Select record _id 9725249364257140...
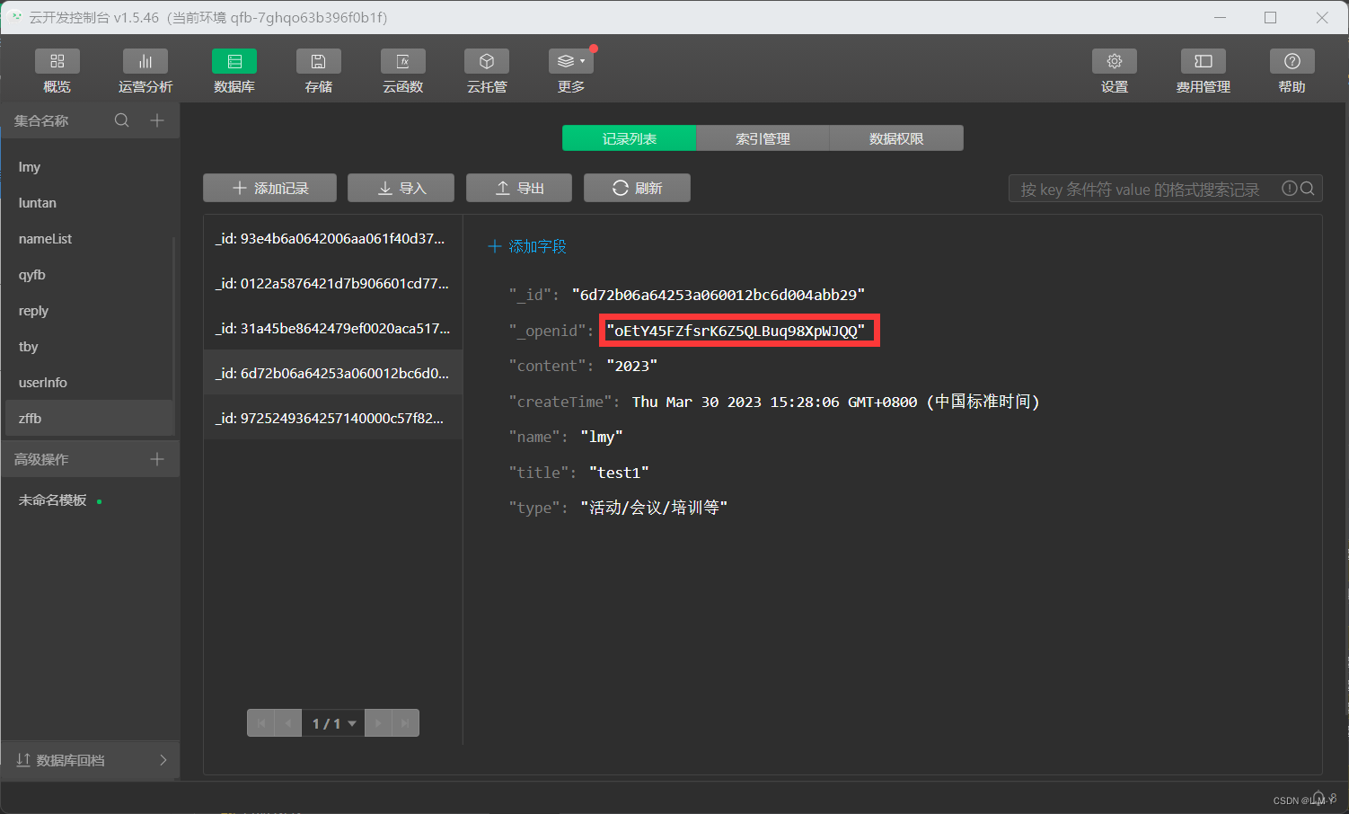This screenshot has height=814, width=1349. (x=332, y=419)
